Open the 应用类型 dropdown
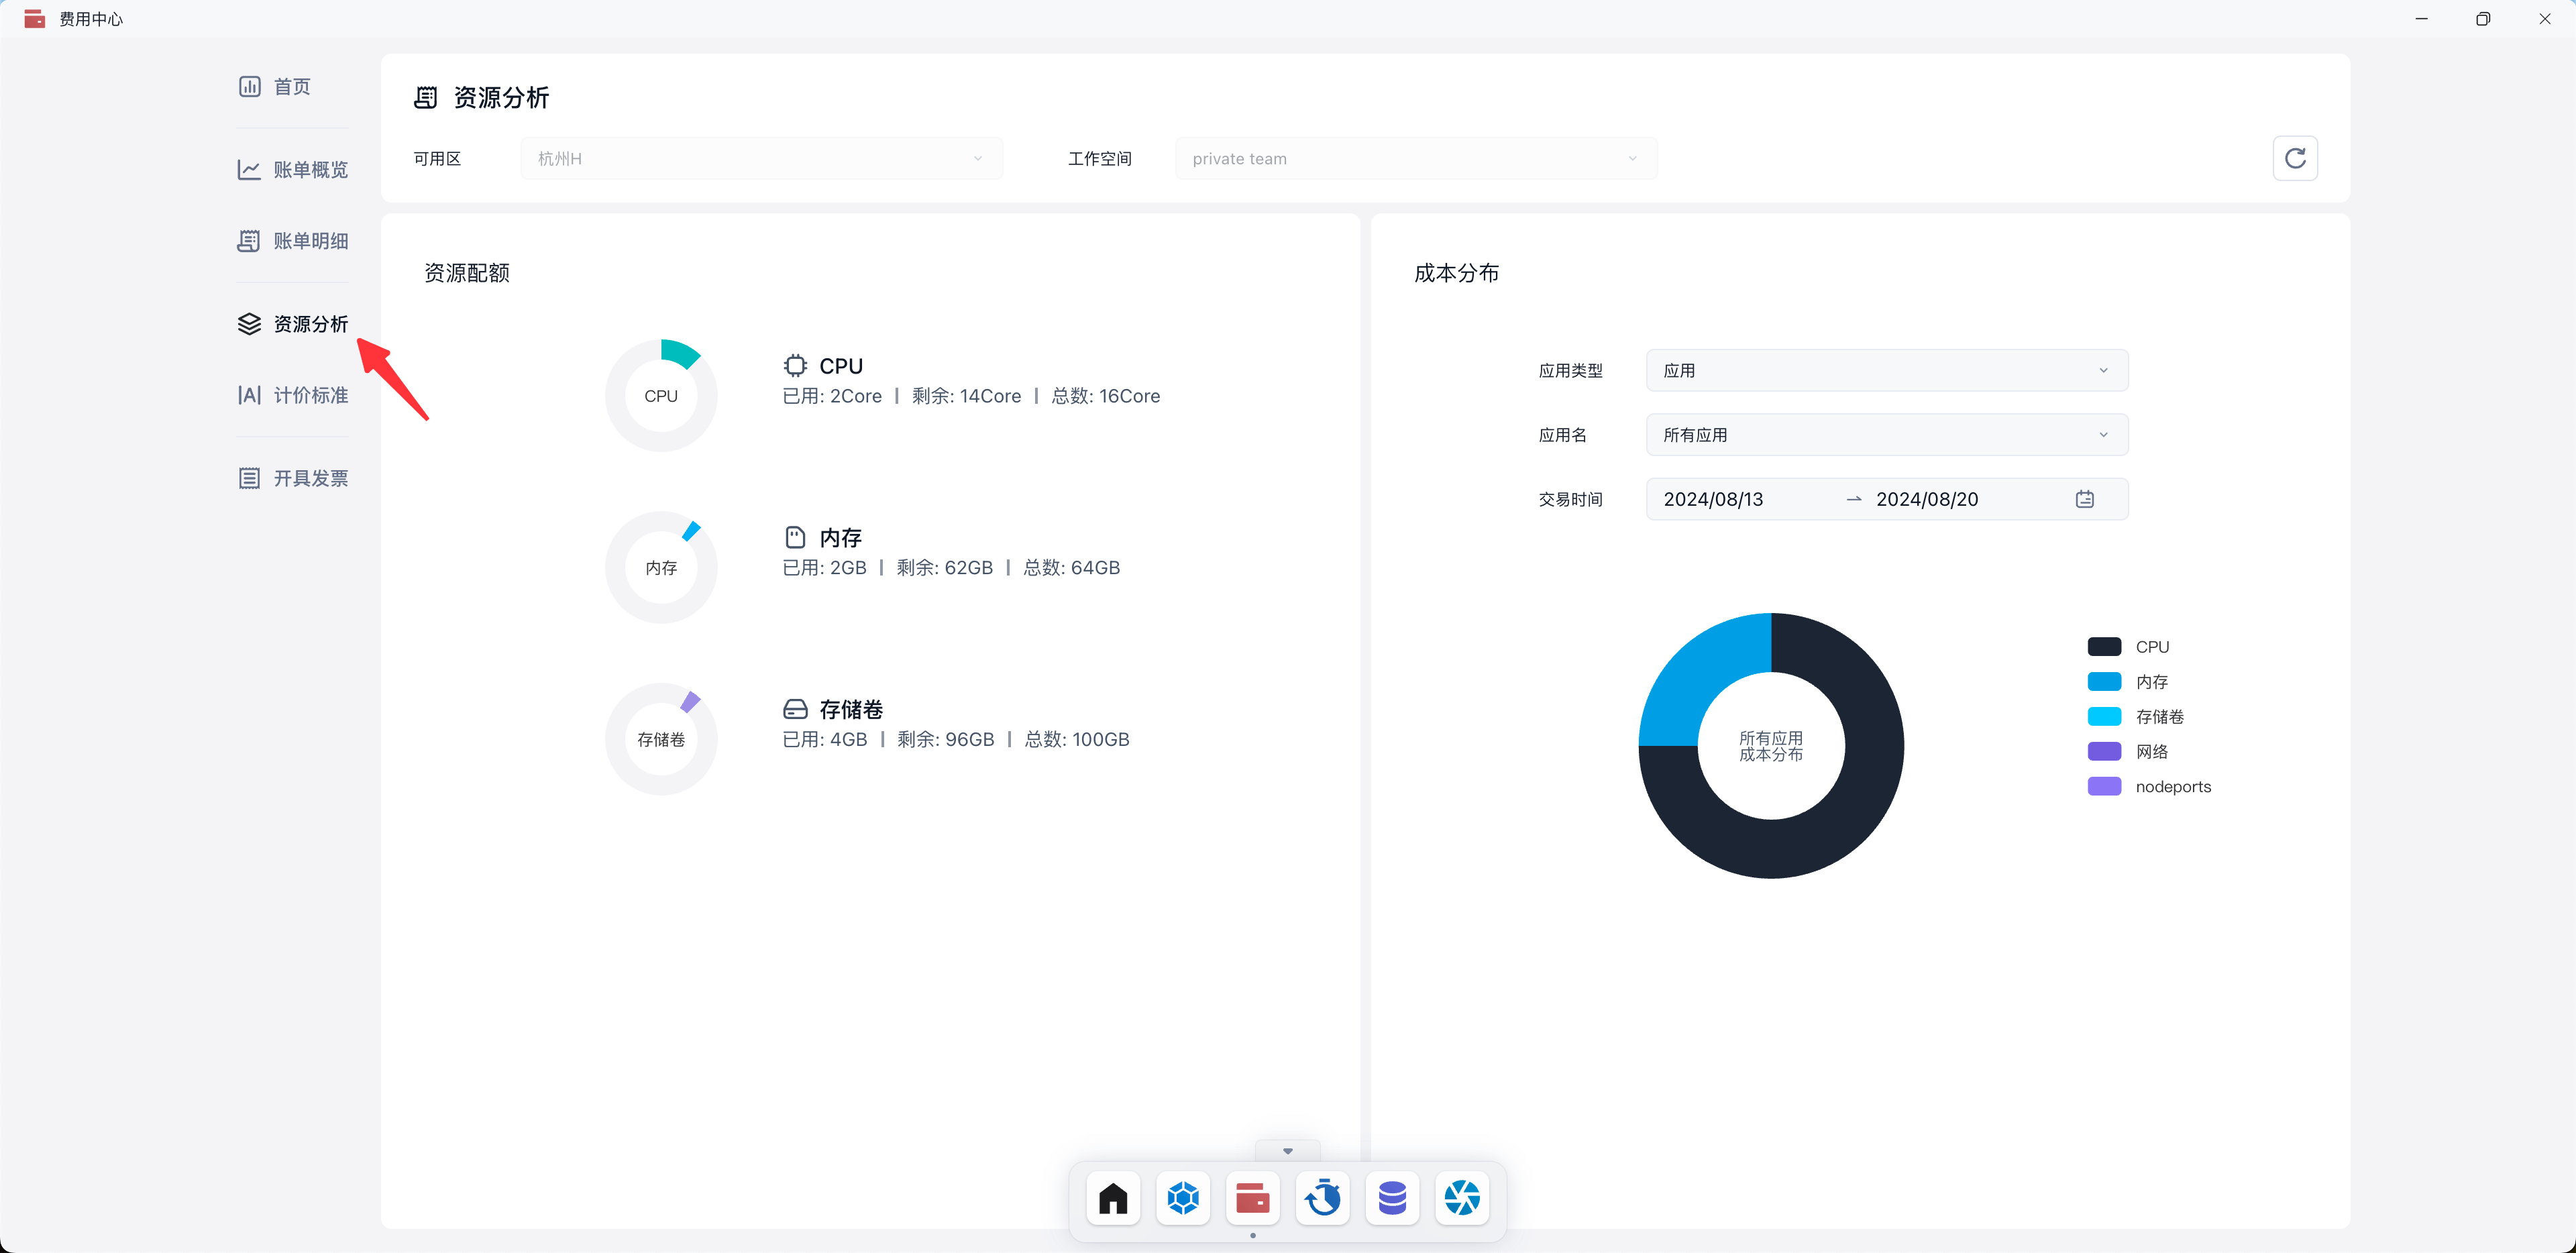 (1887, 371)
